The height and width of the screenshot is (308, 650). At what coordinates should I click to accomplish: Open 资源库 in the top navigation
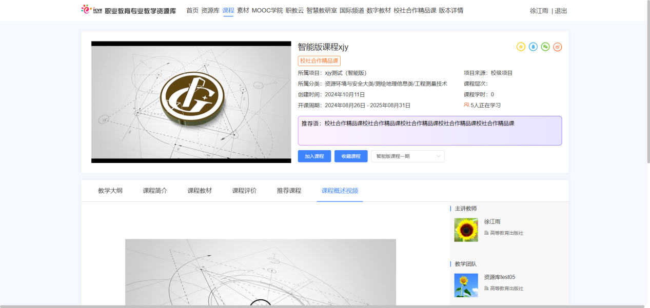point(210,10)
